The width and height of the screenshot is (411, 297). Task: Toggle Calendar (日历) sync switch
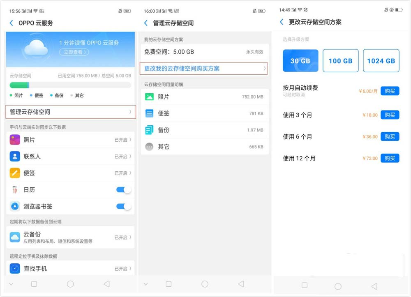pos(123,189)
